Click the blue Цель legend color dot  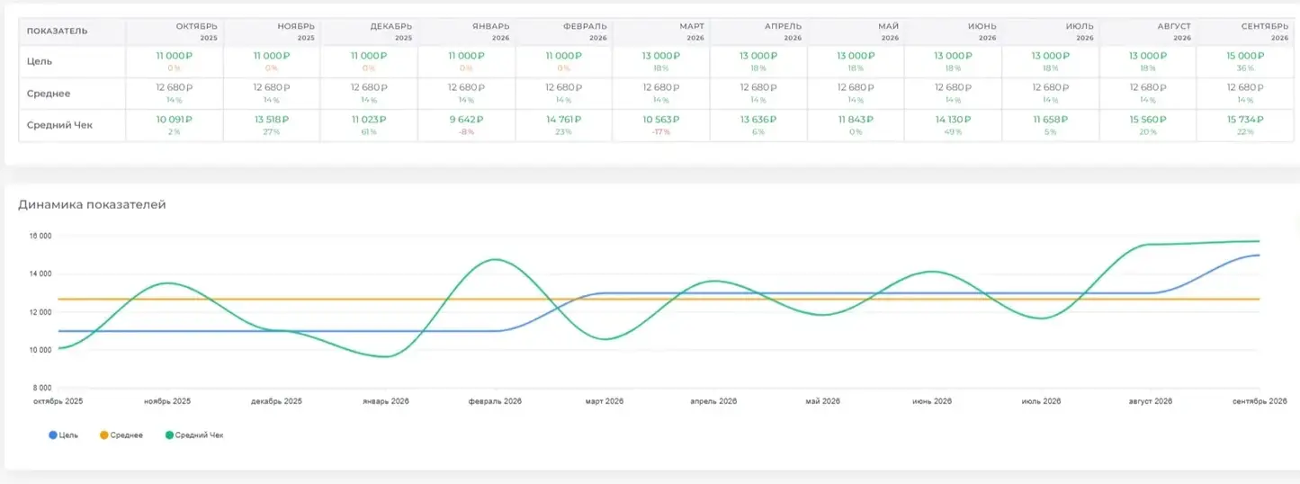pyautogui.click(x=53, y=435)
